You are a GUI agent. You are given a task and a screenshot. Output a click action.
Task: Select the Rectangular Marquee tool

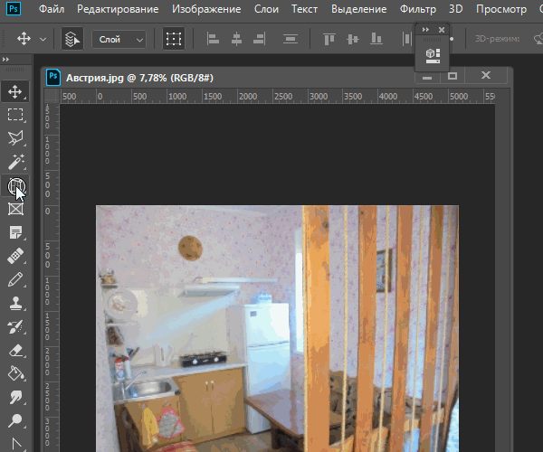point(15,115)
